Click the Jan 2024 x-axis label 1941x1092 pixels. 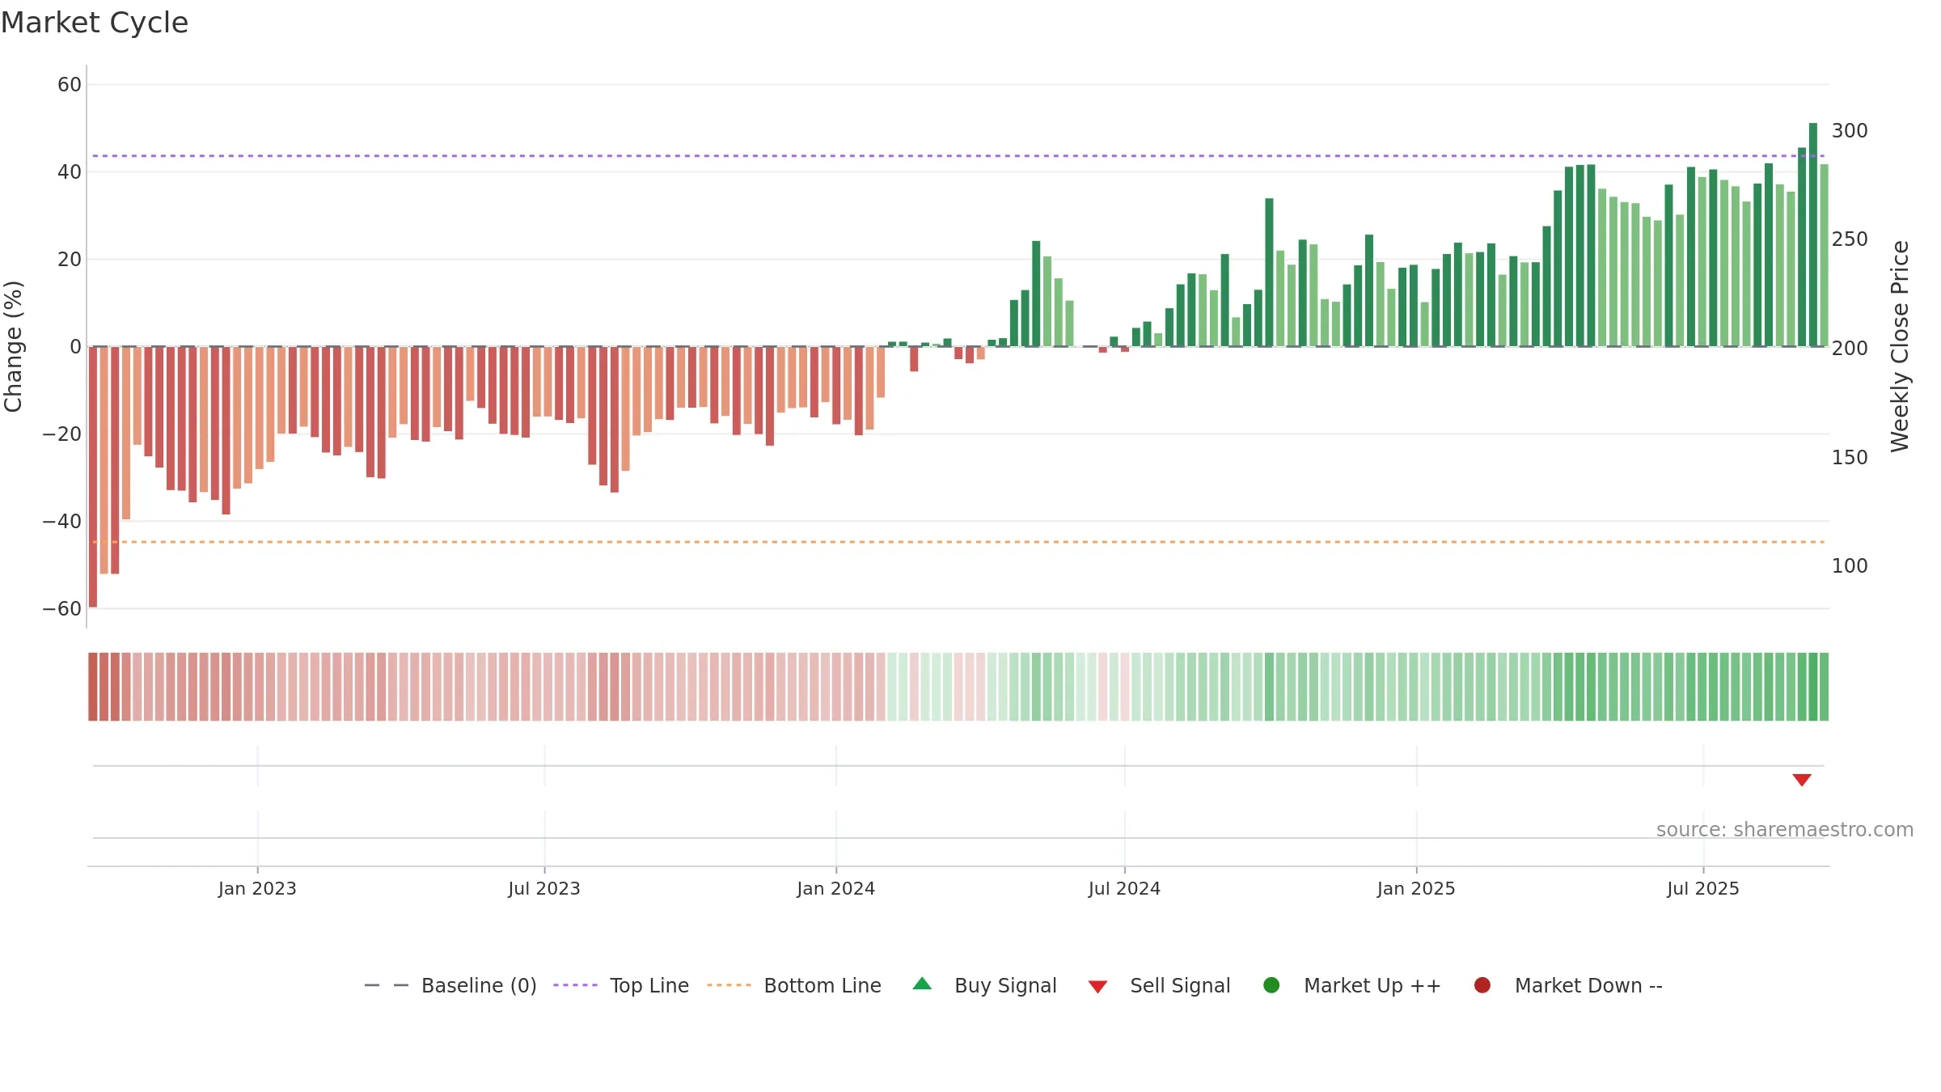[835, 888]
